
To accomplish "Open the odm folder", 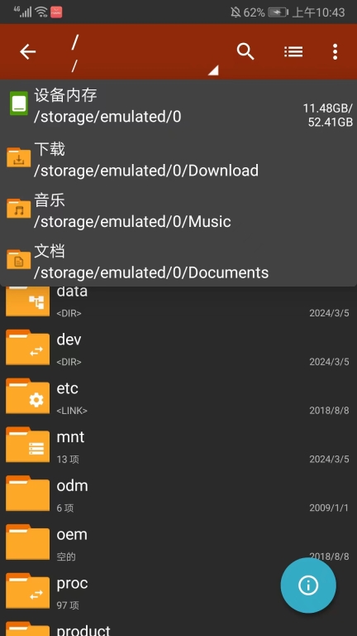I will tap(178, 494).
